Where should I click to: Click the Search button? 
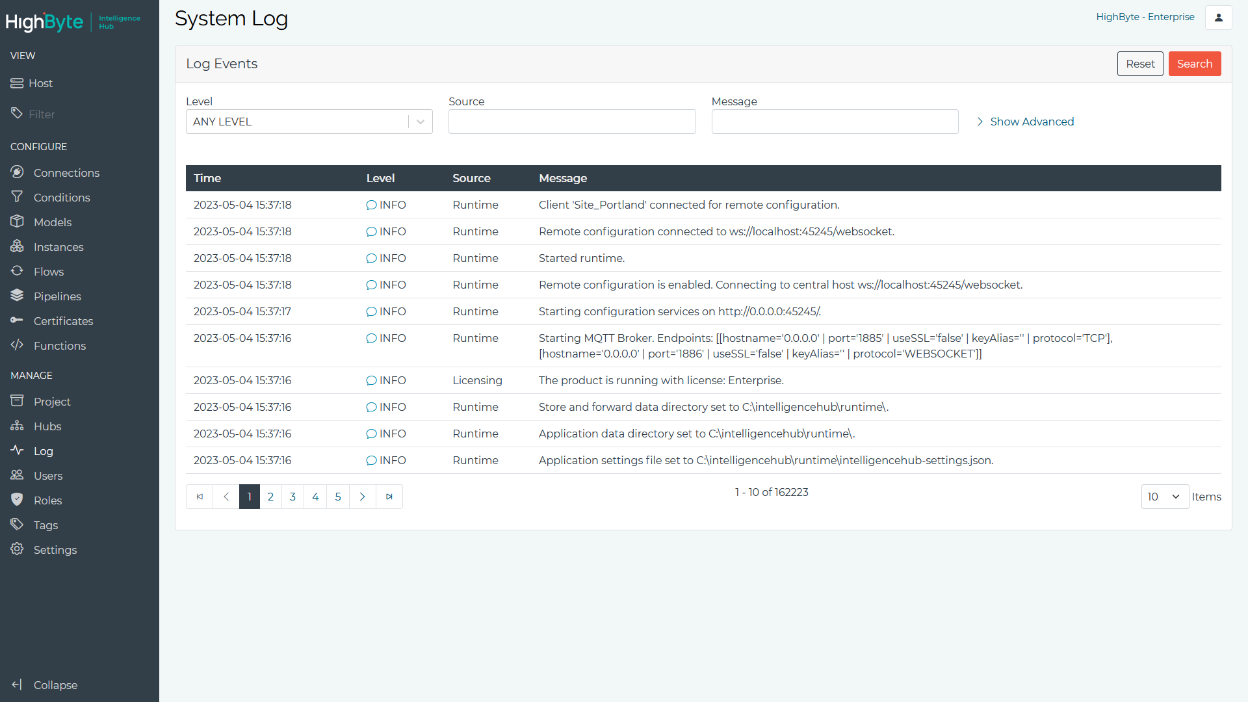(x=1195, y=64)
